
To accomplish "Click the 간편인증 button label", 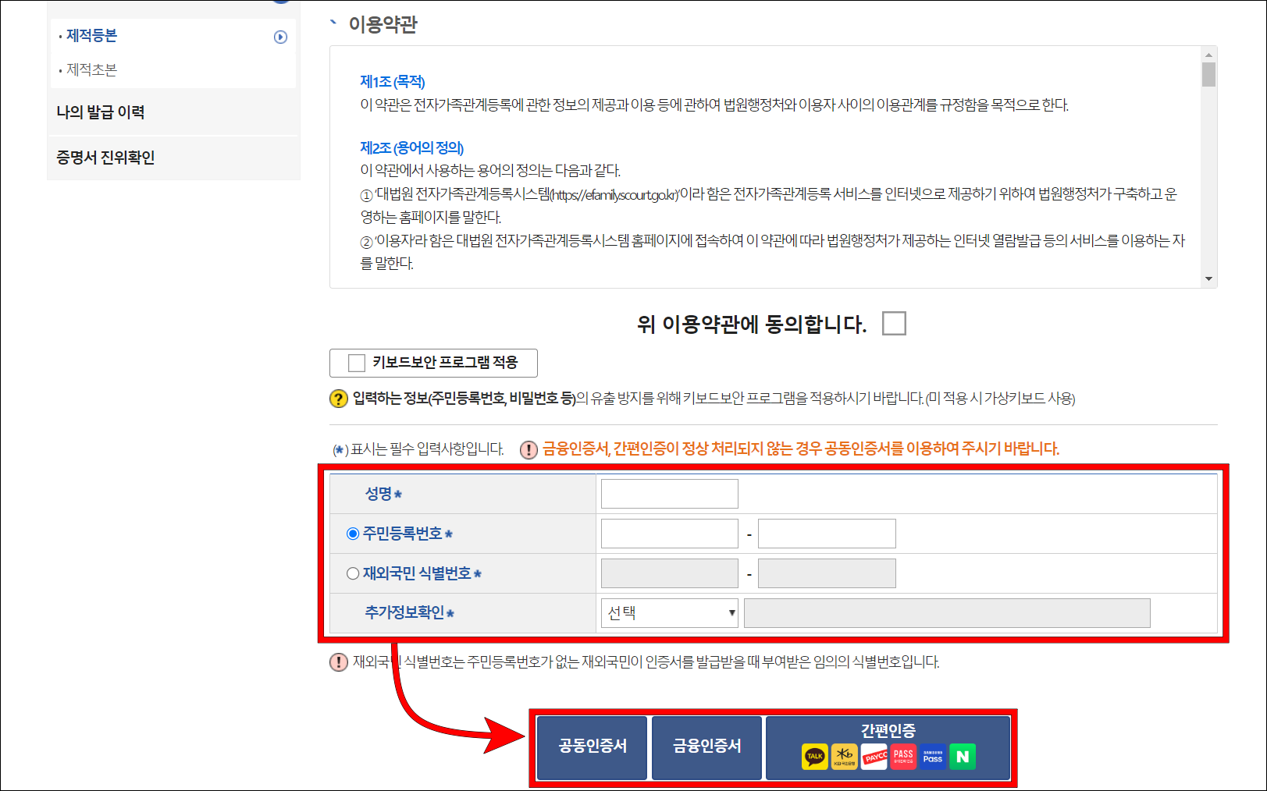I will tap(888, 731).
